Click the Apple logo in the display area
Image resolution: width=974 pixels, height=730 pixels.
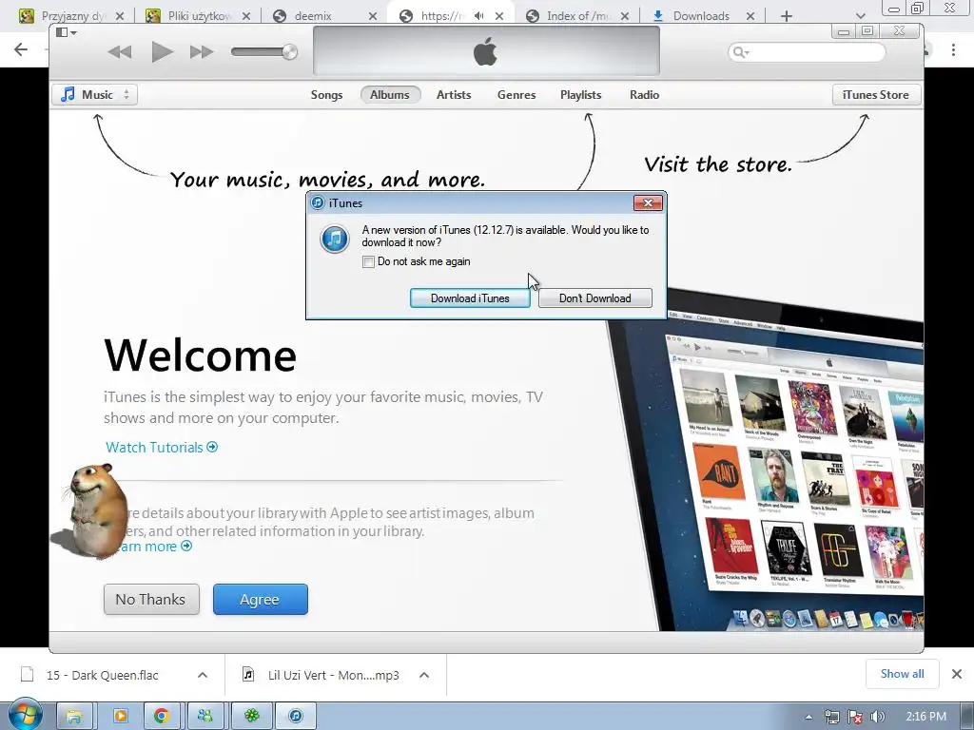[x=485, y=51]
